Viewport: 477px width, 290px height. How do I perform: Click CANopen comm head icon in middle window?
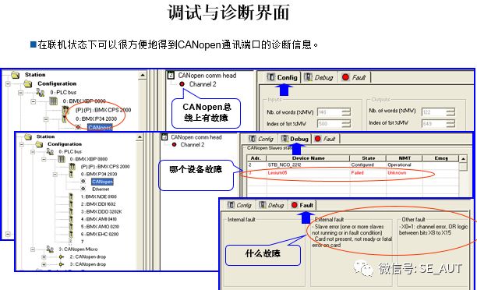click(164, 137)
